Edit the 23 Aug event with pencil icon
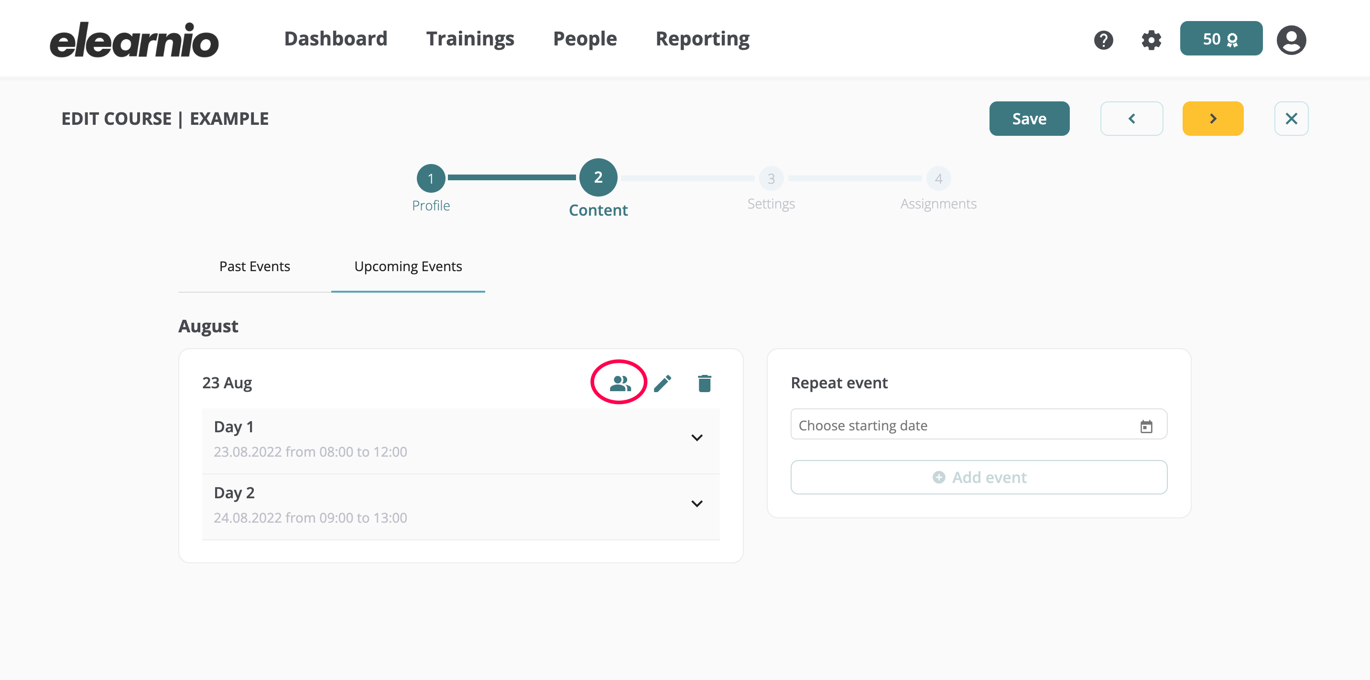Viewport: 1370px width, 680px height. coord(663,383)
